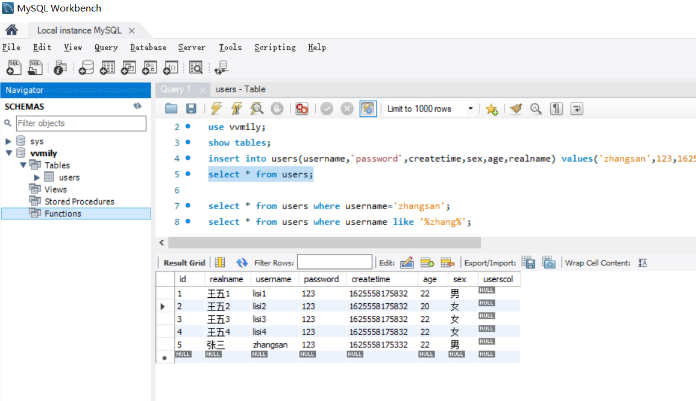Open the Edit menu
Screen dimensions: 696x401
42,47
